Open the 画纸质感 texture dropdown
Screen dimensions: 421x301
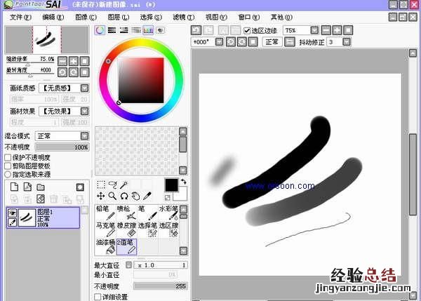point(85,88)
